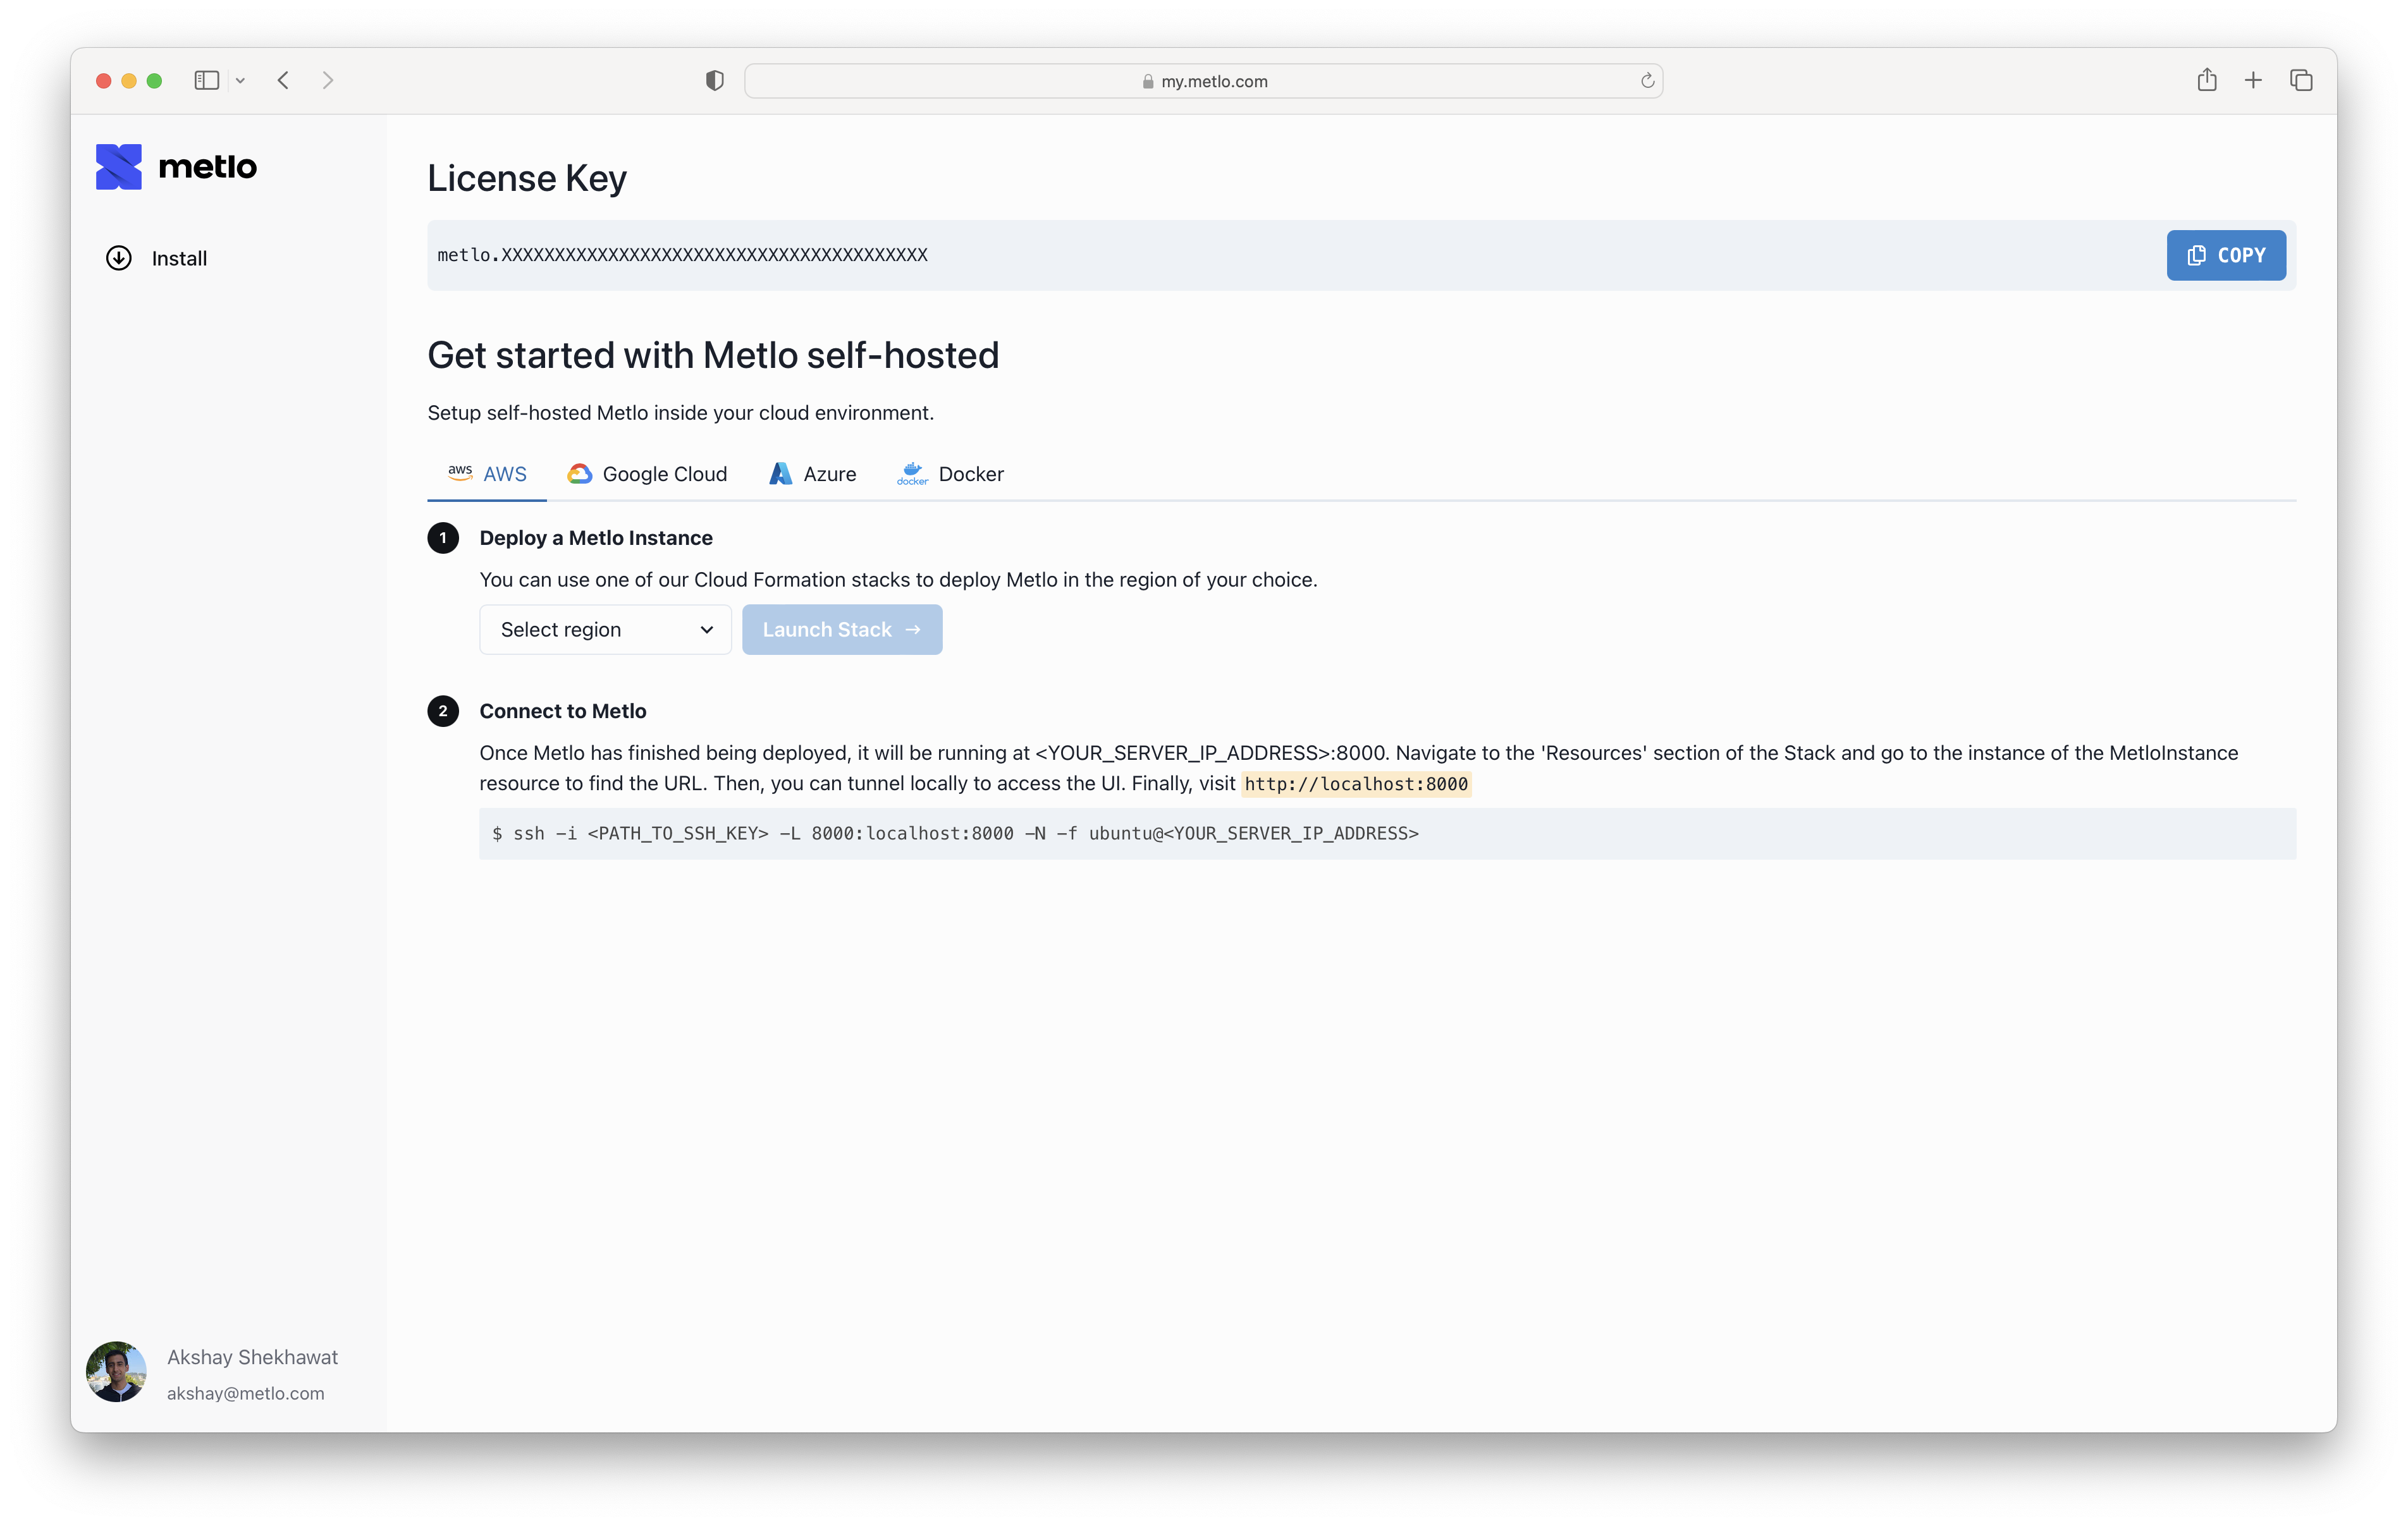
Task: Switch to the Azure tab
Action: (812, 474)
